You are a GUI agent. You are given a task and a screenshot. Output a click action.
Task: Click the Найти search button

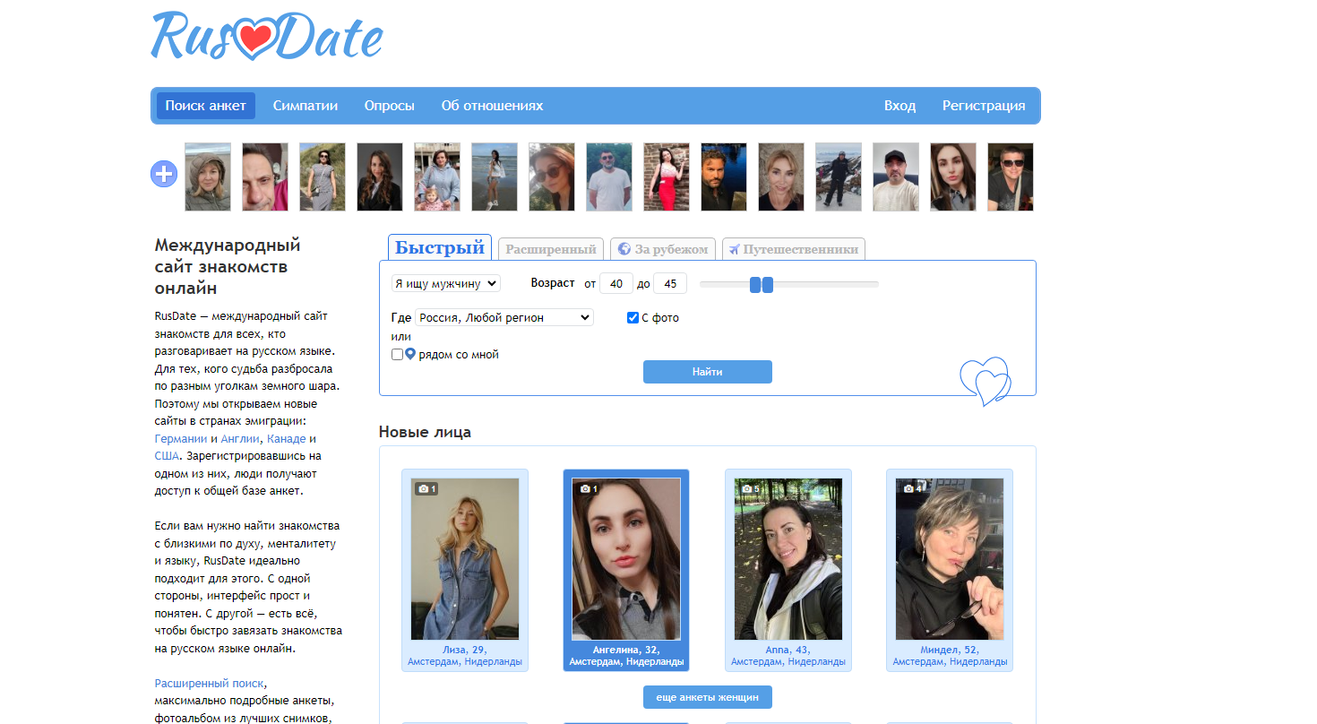tap(708, 372)
